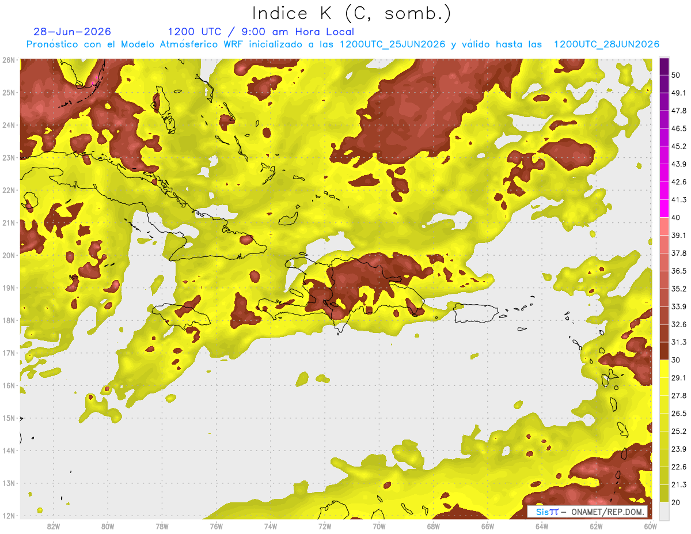The image size is (691, 534).
Task: Click the legend value '32.6'
Action: pyautogui.click(x=678, y=324)
